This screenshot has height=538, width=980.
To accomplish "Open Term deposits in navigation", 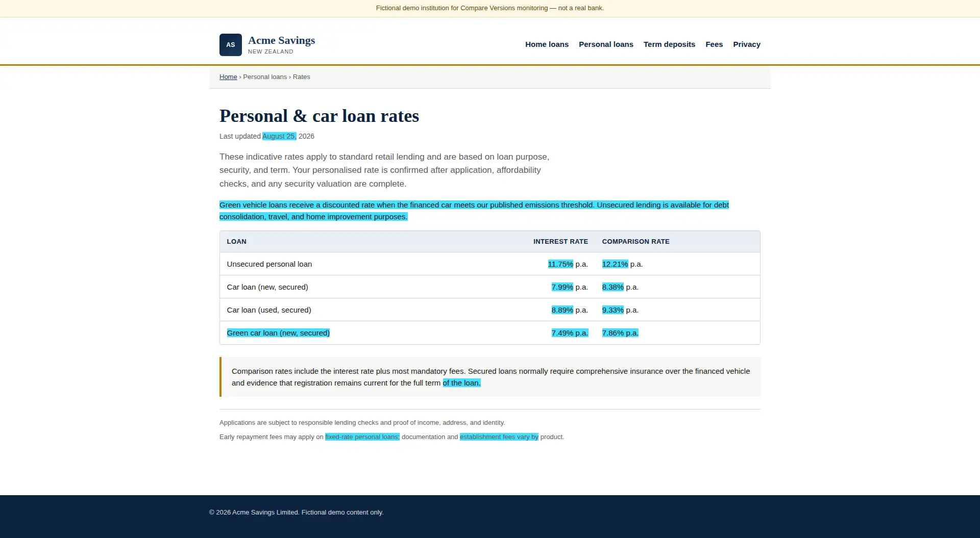I will pyautogui.click(x=669, y=44).
